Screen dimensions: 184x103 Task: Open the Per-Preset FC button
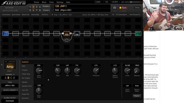135,15
